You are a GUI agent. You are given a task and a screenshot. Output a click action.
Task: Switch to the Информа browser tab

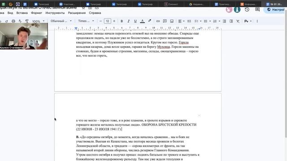pyautogui.click(x=248, y=4)
